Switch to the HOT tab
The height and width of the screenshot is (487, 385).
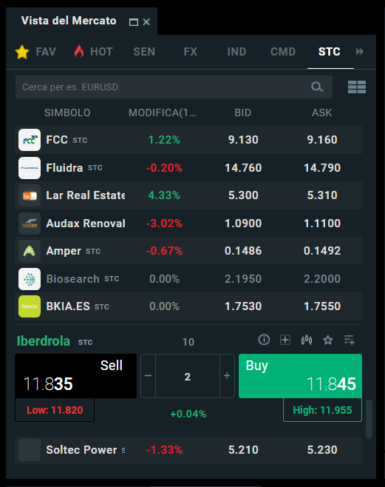(94, 52)
